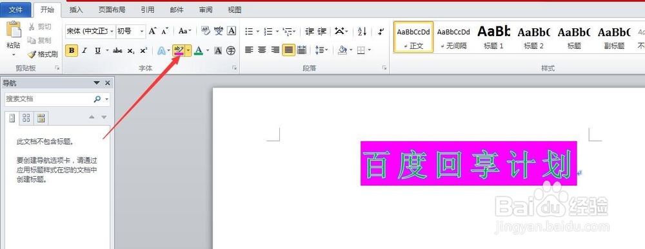Open the change case Aa dropdown

point(185,31)
